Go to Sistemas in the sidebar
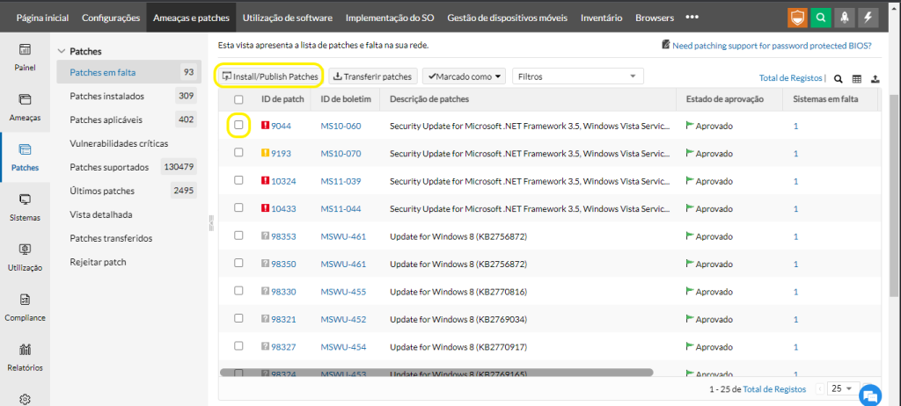Image resolution: width=901 pixels, height=406 pixels. click(x=25, y=206)
